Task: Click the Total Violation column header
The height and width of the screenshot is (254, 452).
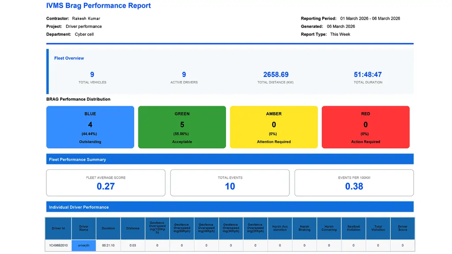Action: coord(378,228)
